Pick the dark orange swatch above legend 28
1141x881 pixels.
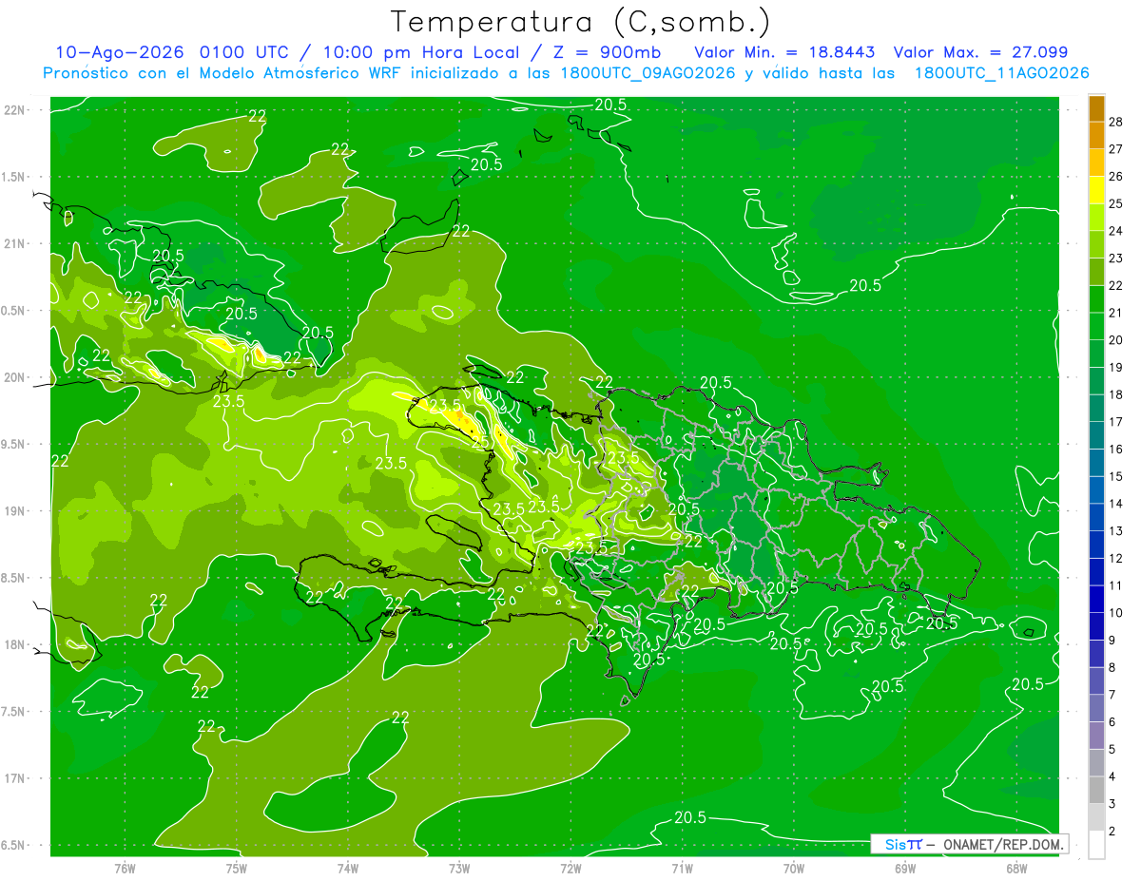[1097, 108]
